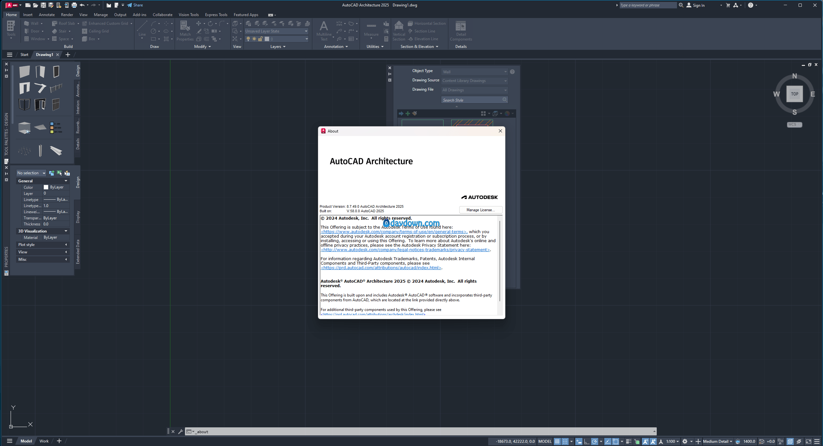This screenshot has width=823, height=446.
Task: Click the Horizontal Section tool
Action: pyautogui.click(x=427, y=23)
